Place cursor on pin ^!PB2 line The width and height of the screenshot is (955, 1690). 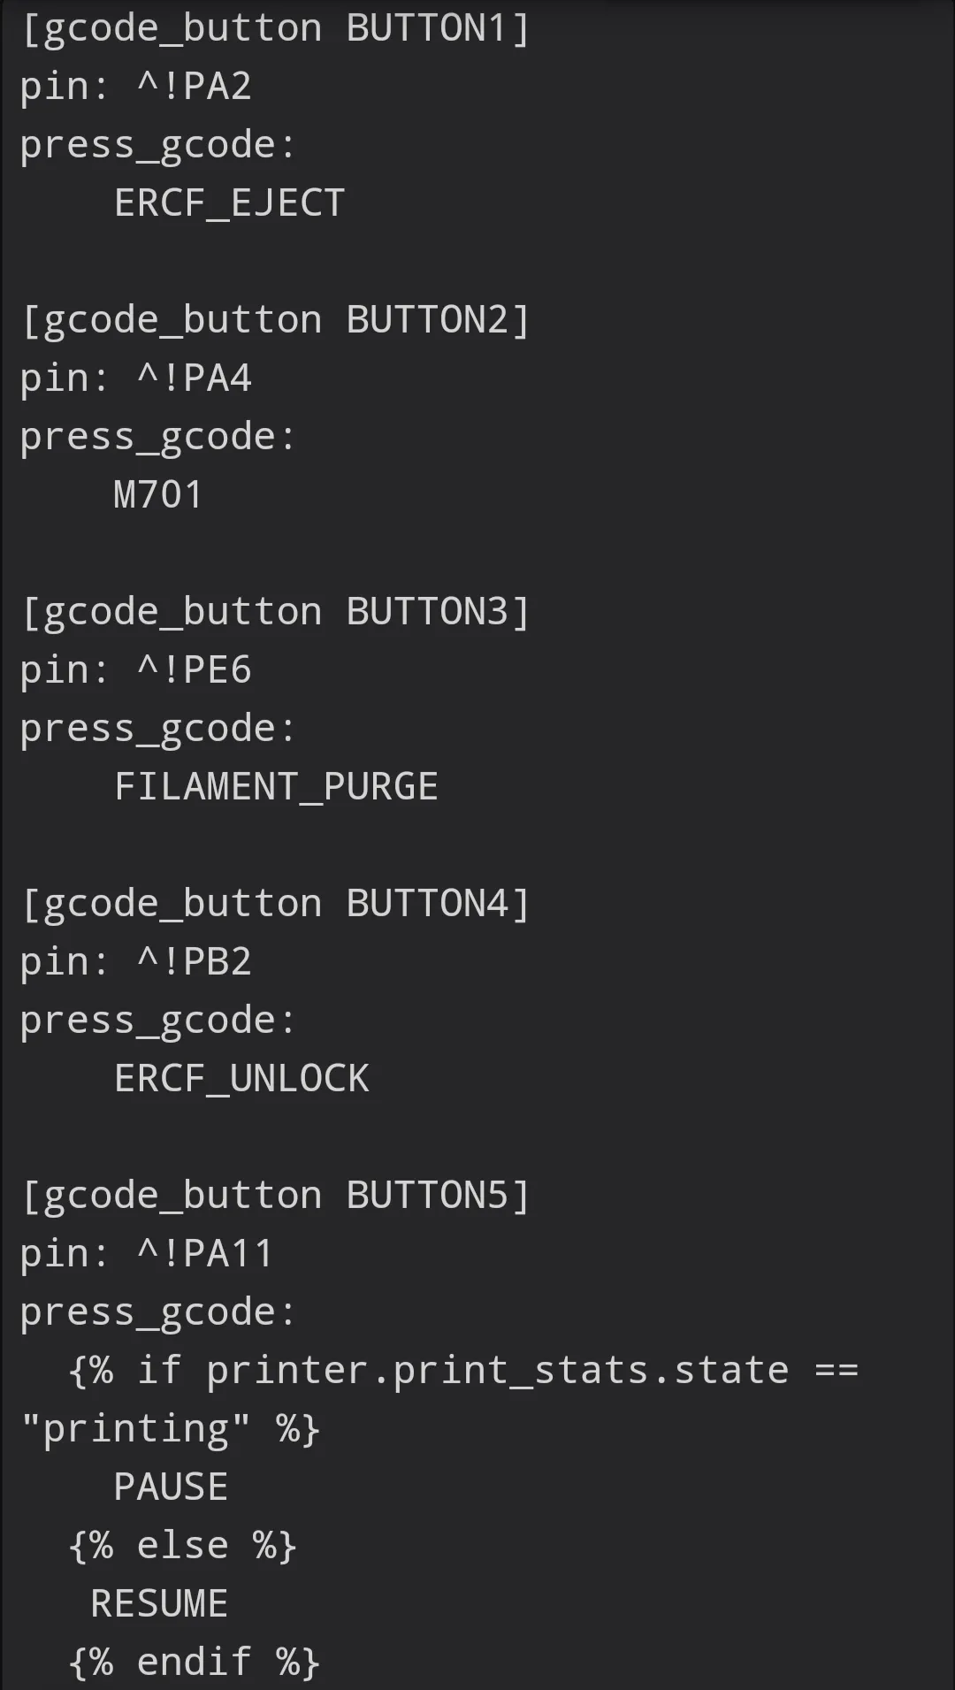[x=136, y=962]
